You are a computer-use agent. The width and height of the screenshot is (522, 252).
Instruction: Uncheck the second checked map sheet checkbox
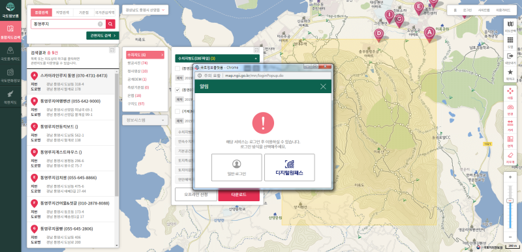click(x=177, y=90)
